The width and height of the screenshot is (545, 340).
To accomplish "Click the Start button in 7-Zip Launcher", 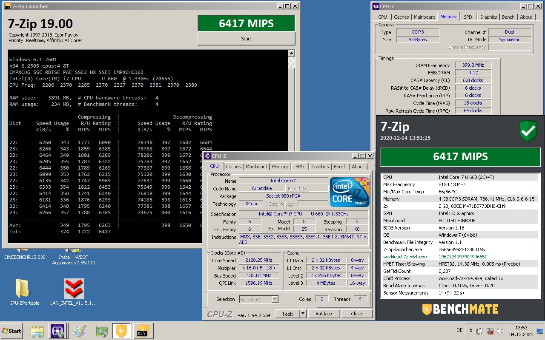I will pyautogui.click(x=246, y=39).
